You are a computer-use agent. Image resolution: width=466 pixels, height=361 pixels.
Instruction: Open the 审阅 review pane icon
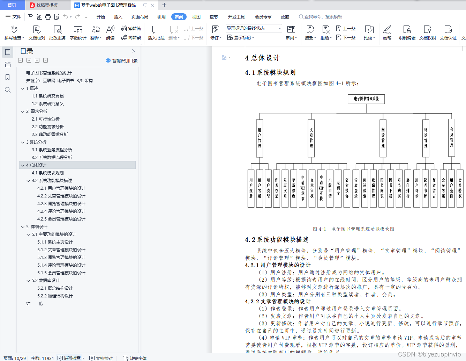(x=291, y=29)
